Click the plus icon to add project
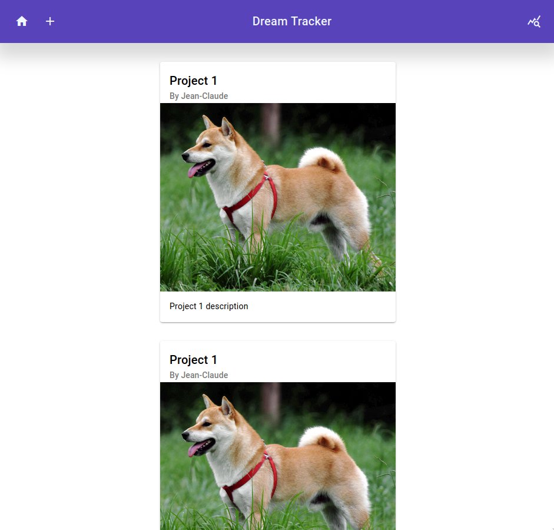Viewport: 554px width, 530px height. click(50, 21)
